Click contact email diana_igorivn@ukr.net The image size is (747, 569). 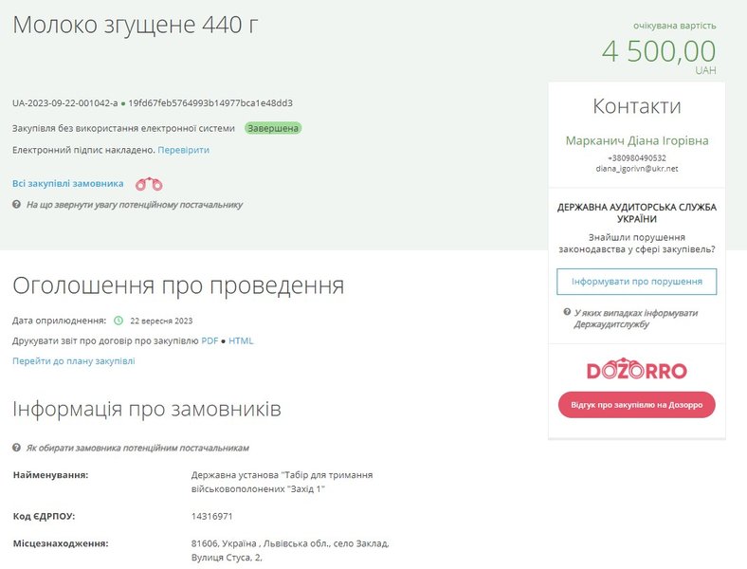pyautogui.click(x=636, y=169)
